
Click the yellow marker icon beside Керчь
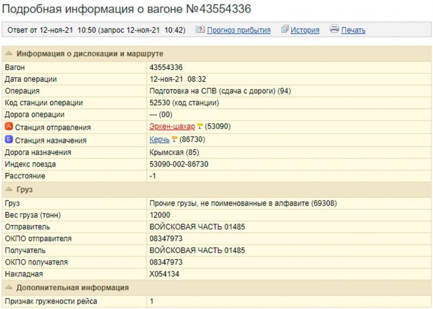[175, 140]
